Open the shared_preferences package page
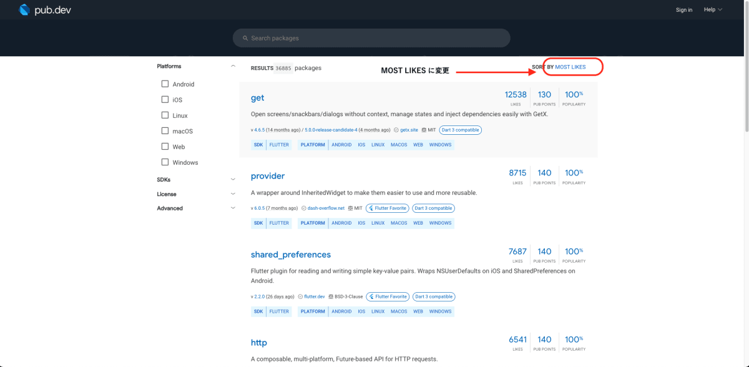Screen dimensions: 749x367 (x=291, y=255)
